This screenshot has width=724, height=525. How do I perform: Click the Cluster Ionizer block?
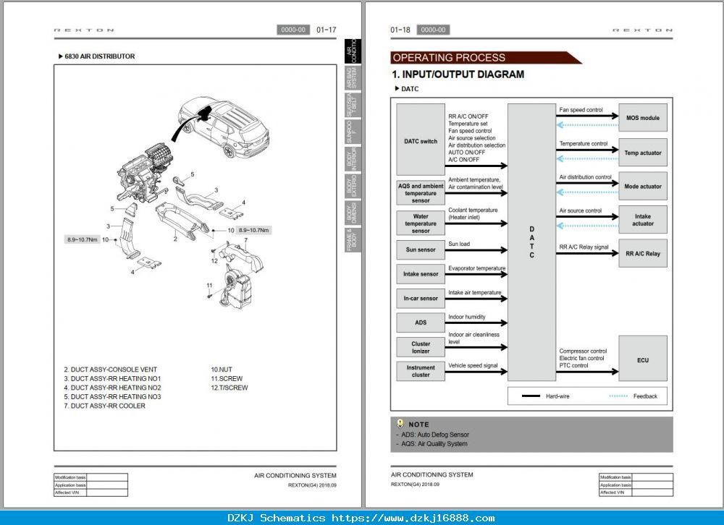421,347
